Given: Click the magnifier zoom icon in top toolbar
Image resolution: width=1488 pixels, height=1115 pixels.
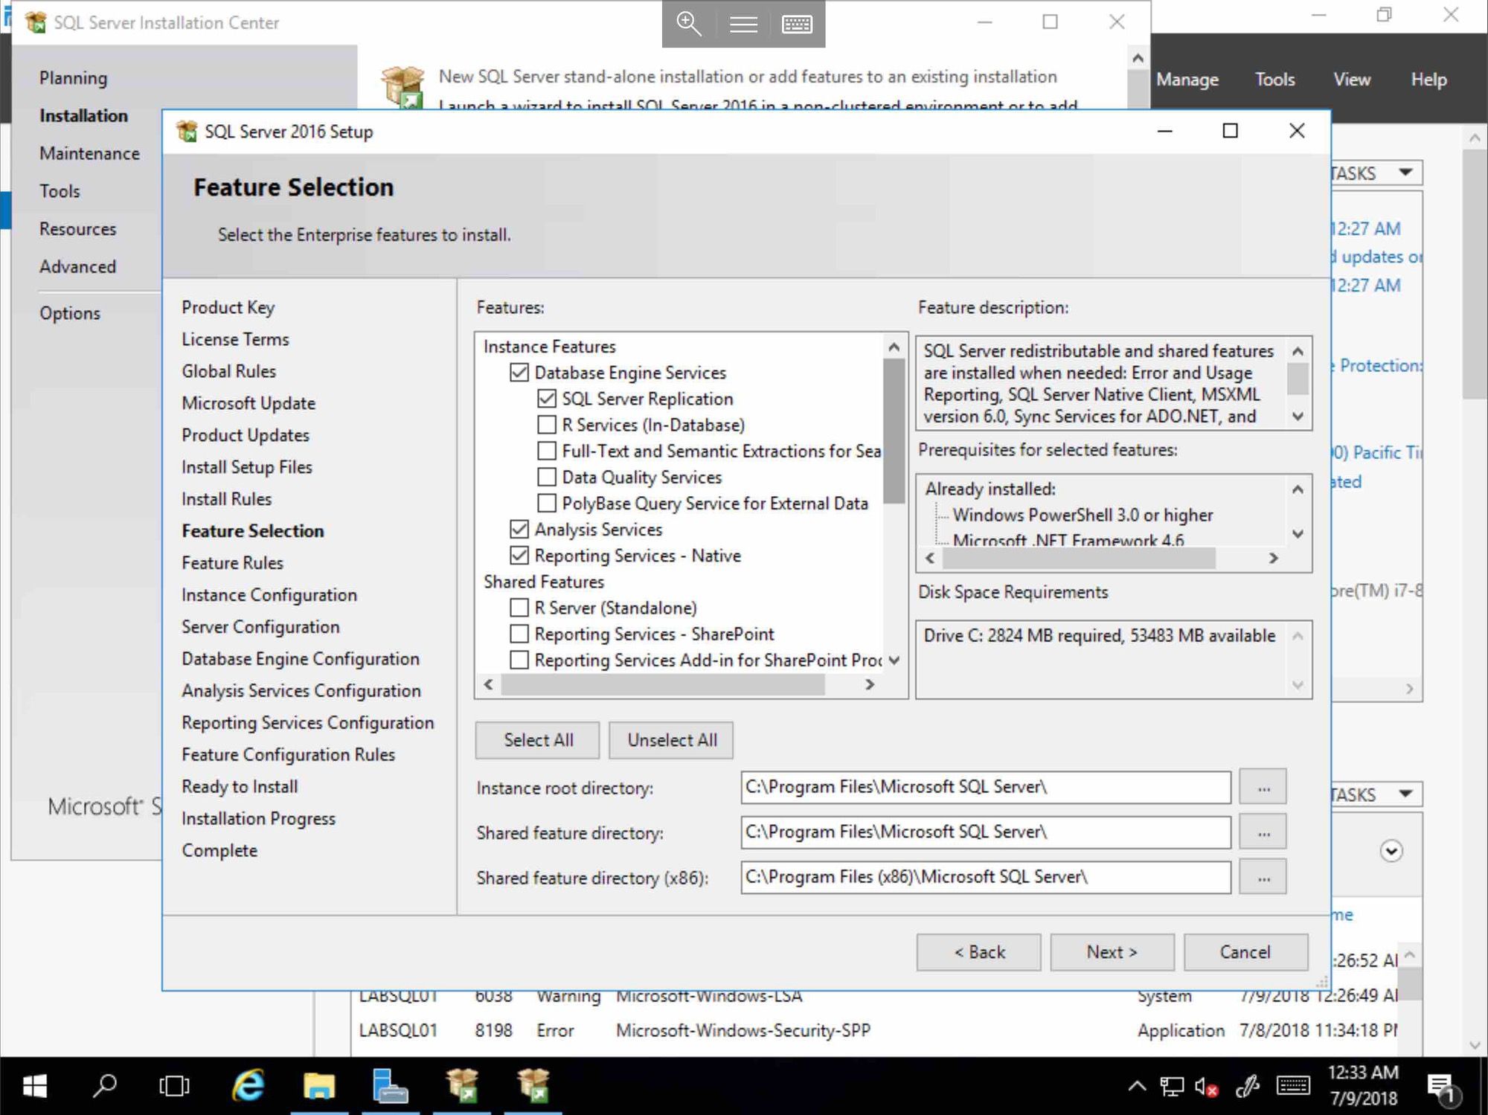Looking at the screenshot, I should pyautogui.click(x=688, y=24).
